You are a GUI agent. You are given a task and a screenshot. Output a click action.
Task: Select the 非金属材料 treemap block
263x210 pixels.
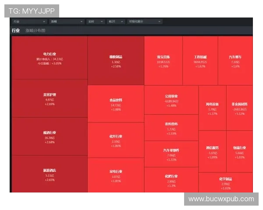(x=239, y=108)
